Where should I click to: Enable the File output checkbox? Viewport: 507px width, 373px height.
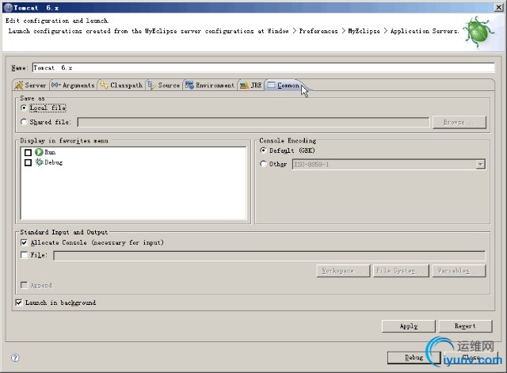point(24,255)
